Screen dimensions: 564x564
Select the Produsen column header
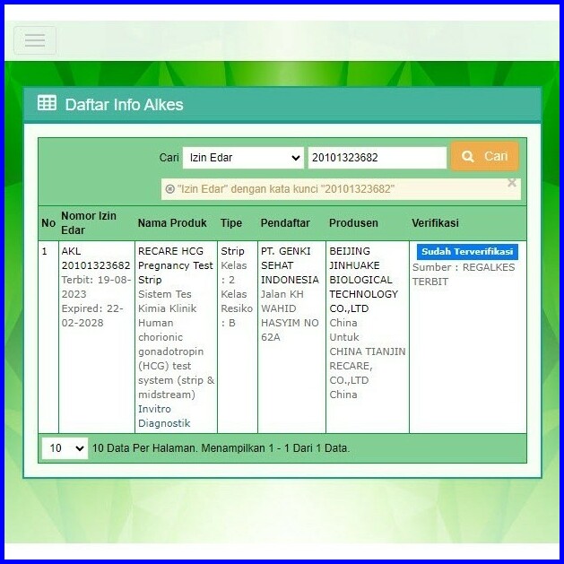[353, 223]
